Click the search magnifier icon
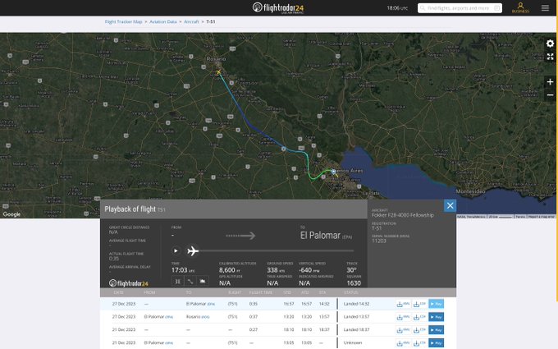This screenshot has height=349, width=558. point(423,8)
